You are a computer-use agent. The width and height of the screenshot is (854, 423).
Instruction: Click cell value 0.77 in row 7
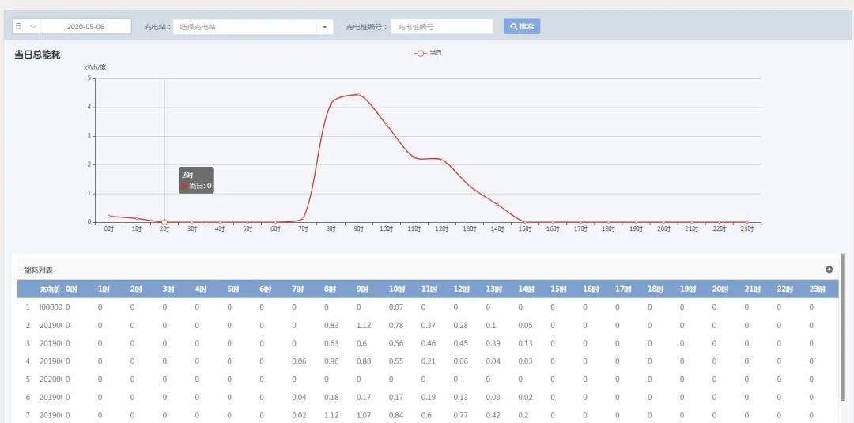pos(461,415)
